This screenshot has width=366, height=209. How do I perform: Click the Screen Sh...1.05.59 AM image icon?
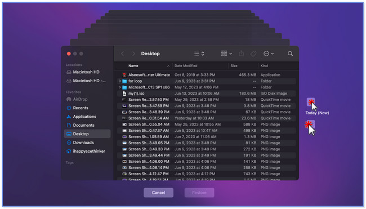(x=124, y=137)
